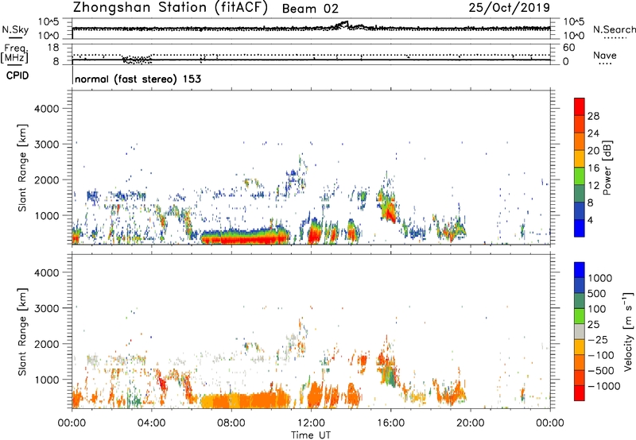Image resolution: width=636 pixels, height=440 pixels.
Task: Click the noise bump near 14:00 in N.Sky trace
Action: (344, 25)
